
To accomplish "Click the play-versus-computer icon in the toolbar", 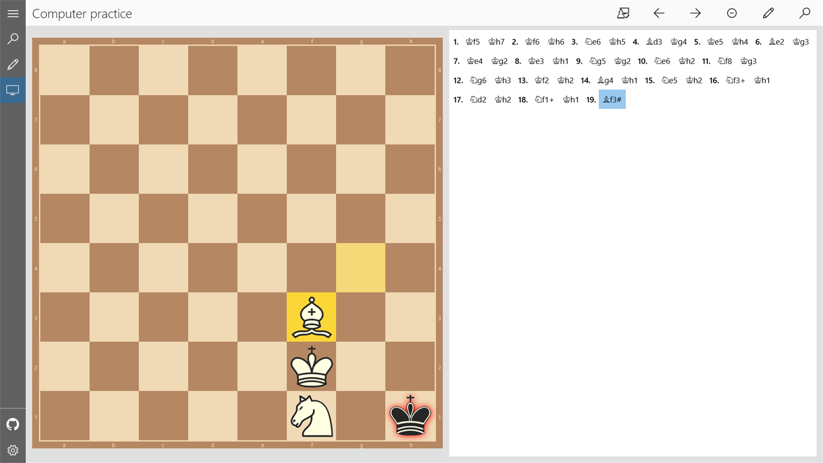I will coord(623,12).
